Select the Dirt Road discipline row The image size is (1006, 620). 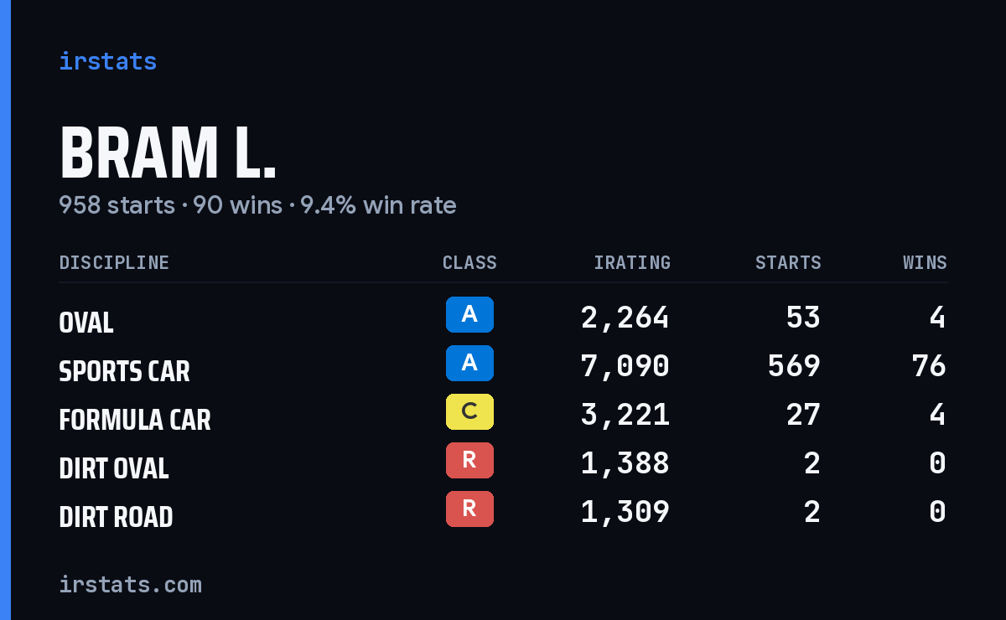(x=503, y=511)
